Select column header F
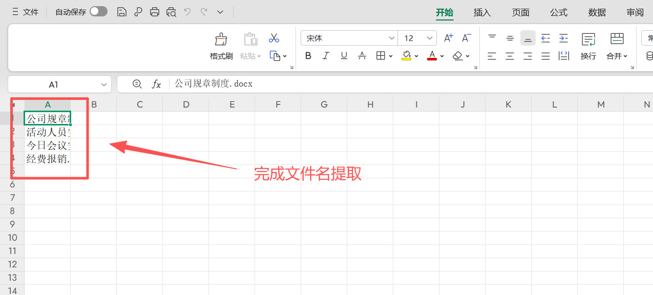Image resolution: width=653 pixels, height=295 pixels. (278, 104)
